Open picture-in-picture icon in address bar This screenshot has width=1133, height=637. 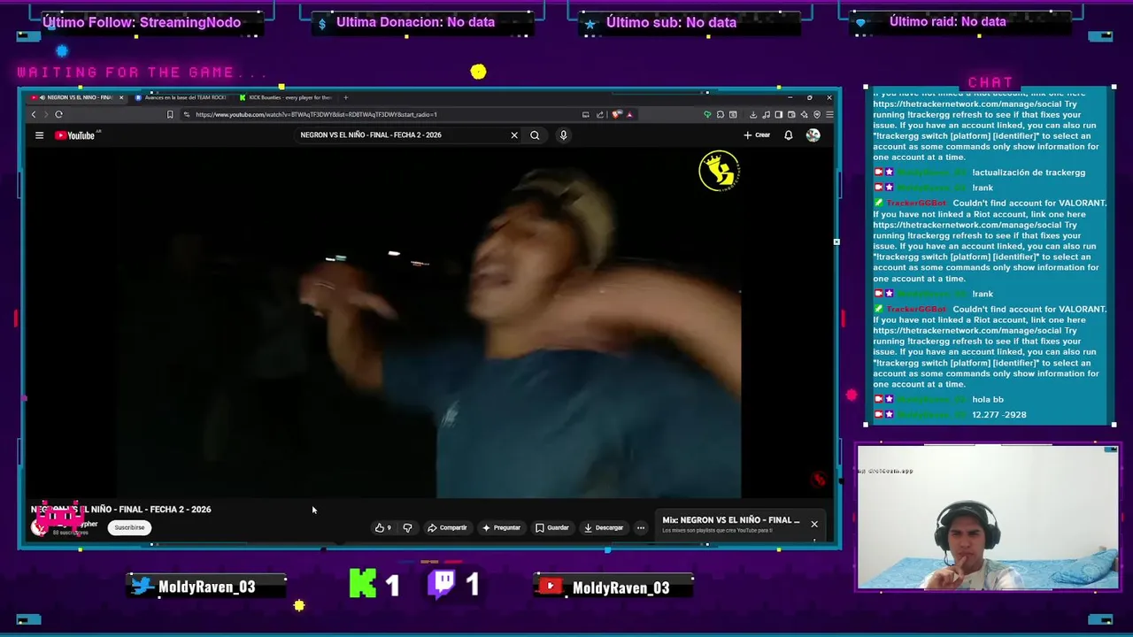586,114
